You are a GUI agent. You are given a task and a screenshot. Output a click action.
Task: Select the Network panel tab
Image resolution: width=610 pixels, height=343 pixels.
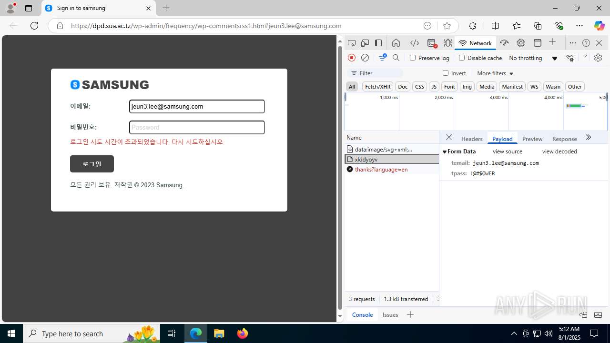pyautogui.click(x=475, y=43)
